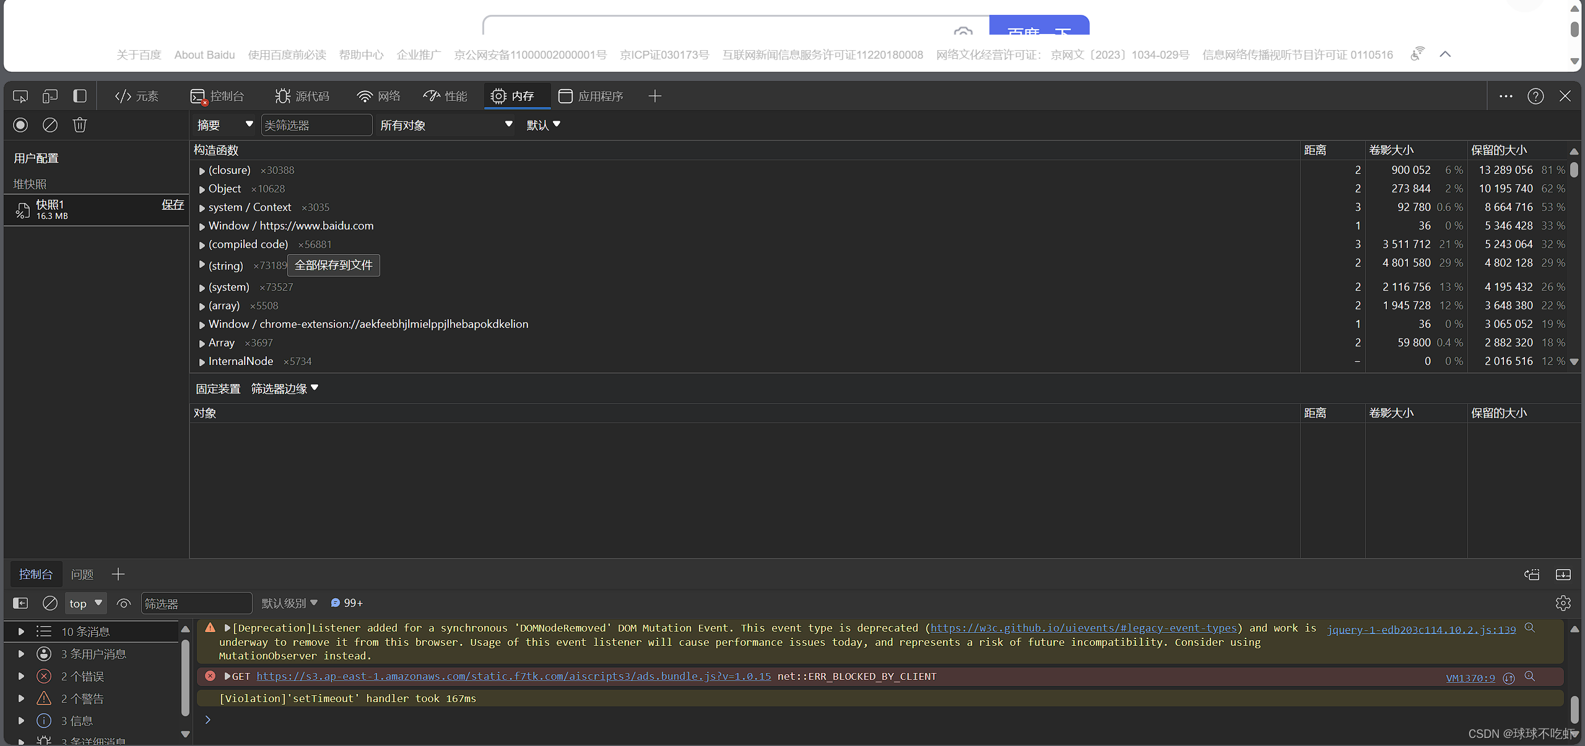Open the 默认级别 log level dropdown

click(x=289, y=603)
